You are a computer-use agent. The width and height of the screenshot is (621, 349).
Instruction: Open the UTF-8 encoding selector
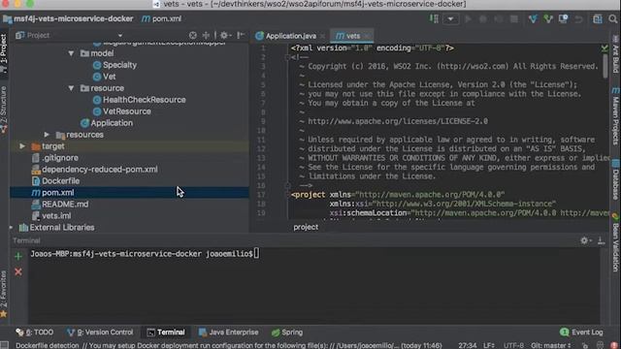pos(513,345)
